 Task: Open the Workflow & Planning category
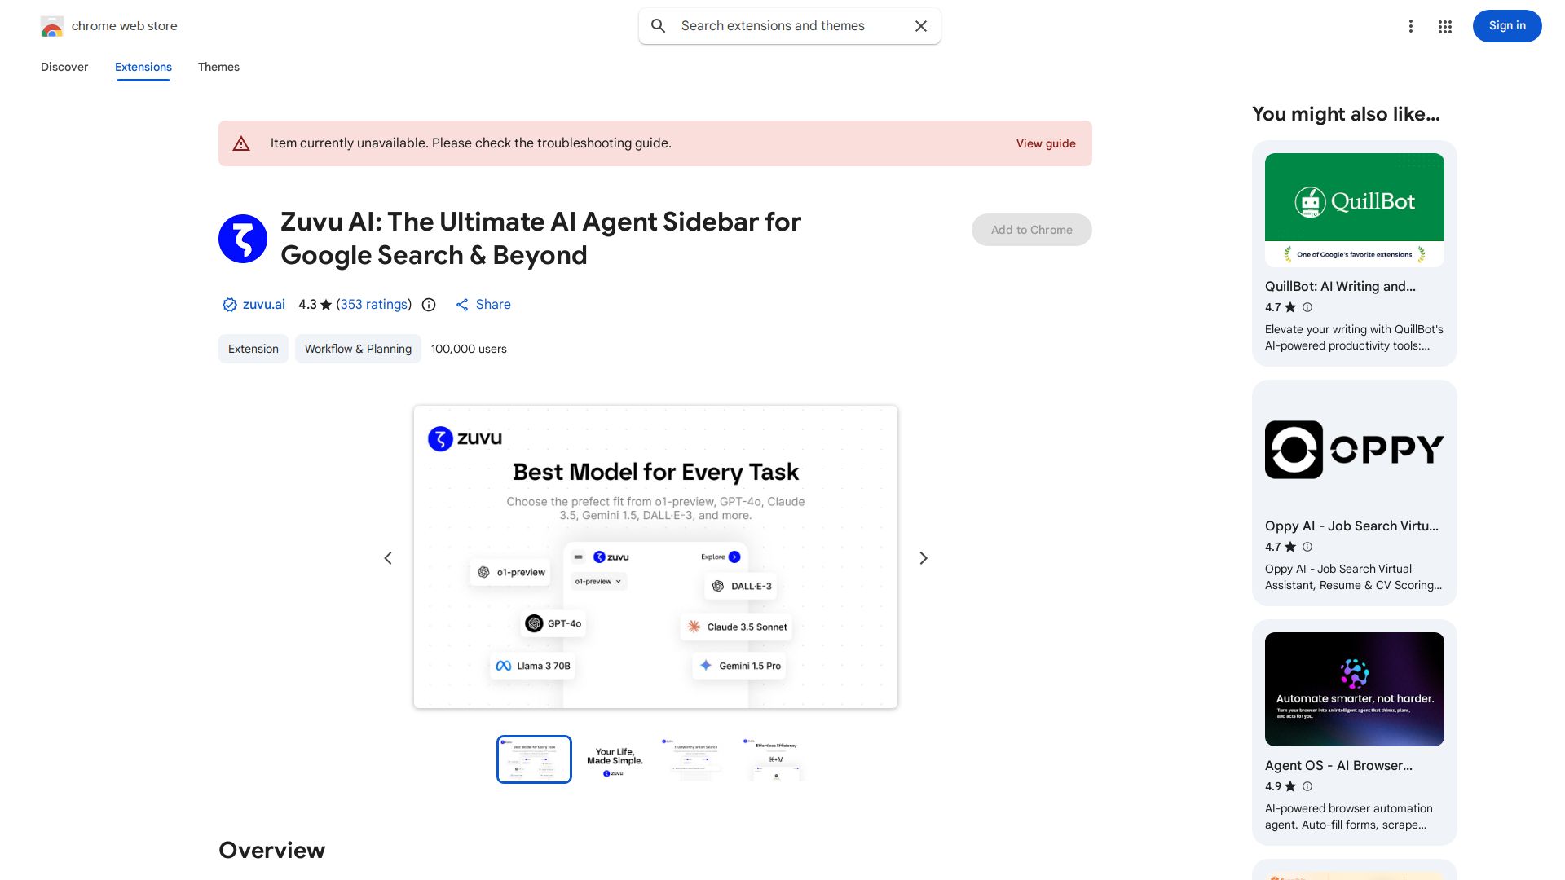coord(358,349)
